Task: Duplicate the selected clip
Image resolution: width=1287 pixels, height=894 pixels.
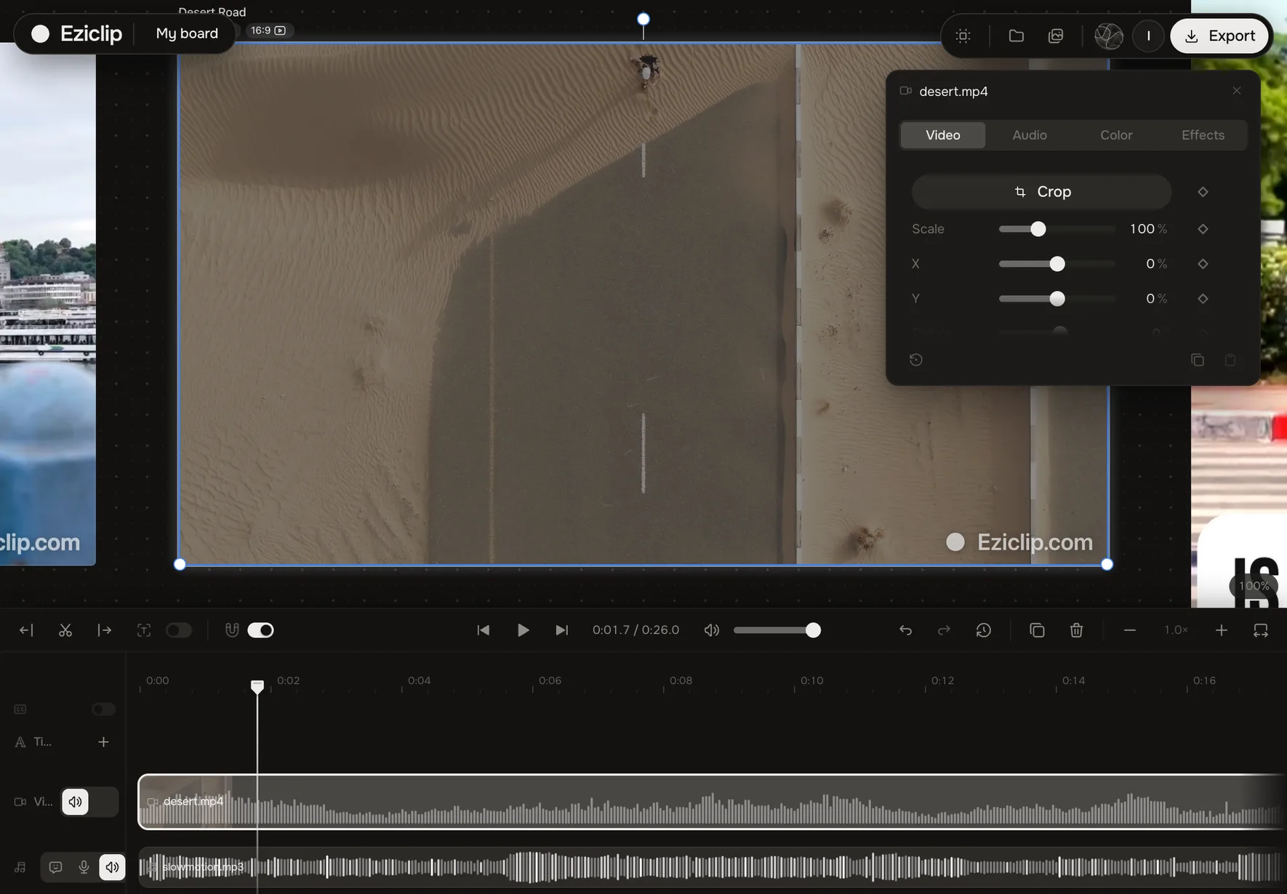Action: point(1038,630)
